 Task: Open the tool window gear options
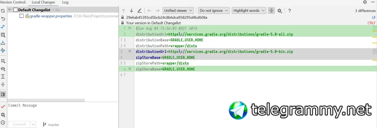365,2
